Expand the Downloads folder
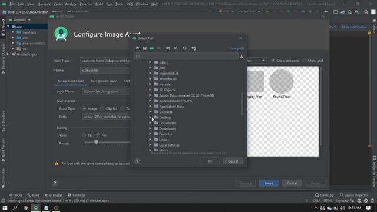The height and width of the screenshot is (212, 377). coord(150,128)
